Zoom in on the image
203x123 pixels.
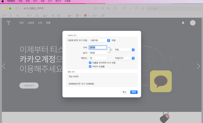pyautogui.click(x=108, y=8)
